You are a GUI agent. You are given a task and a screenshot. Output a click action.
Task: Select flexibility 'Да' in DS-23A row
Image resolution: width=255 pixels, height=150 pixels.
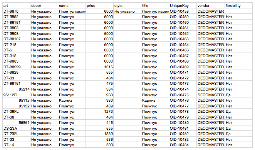tap(238, 128)
